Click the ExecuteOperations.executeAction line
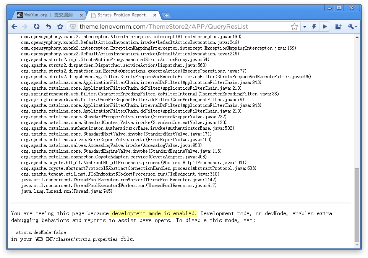 (x=134, y=71)
